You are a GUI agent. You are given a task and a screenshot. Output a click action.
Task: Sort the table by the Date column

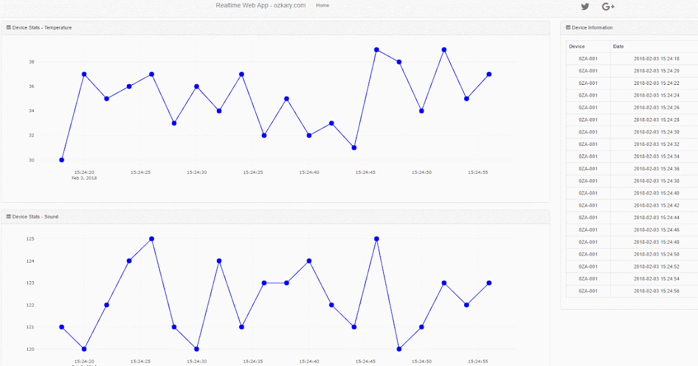[x=617, y=46]
